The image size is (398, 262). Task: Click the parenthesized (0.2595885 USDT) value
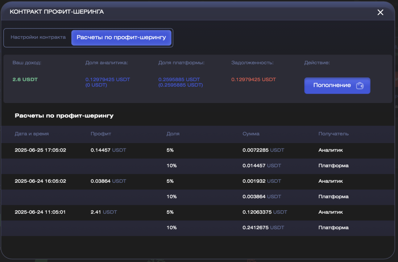click(180, 85)
